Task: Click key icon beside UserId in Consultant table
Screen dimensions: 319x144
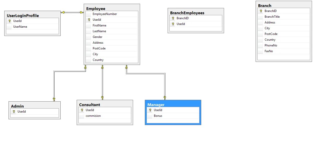Action: click(x=82, y=110)
